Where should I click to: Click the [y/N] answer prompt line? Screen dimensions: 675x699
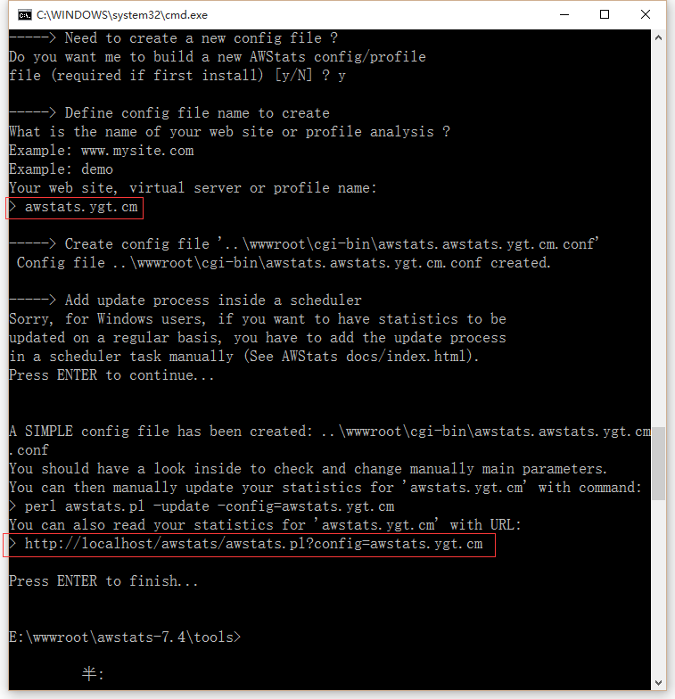coord(177,75)
